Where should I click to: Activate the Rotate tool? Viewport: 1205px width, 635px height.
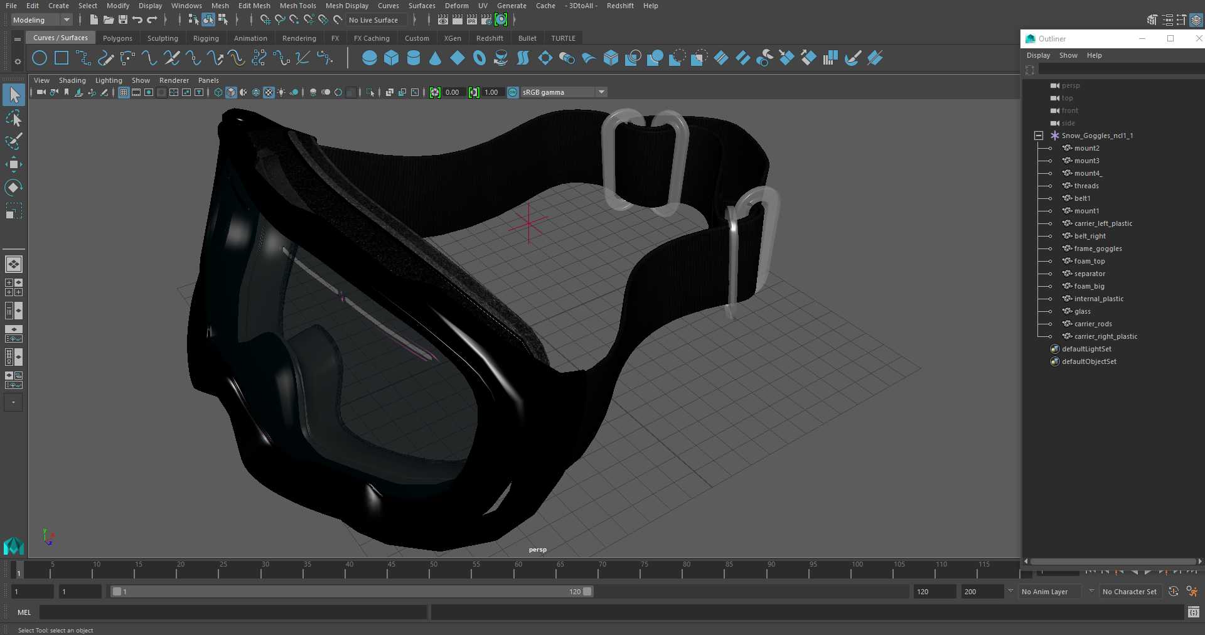point(14,188)
